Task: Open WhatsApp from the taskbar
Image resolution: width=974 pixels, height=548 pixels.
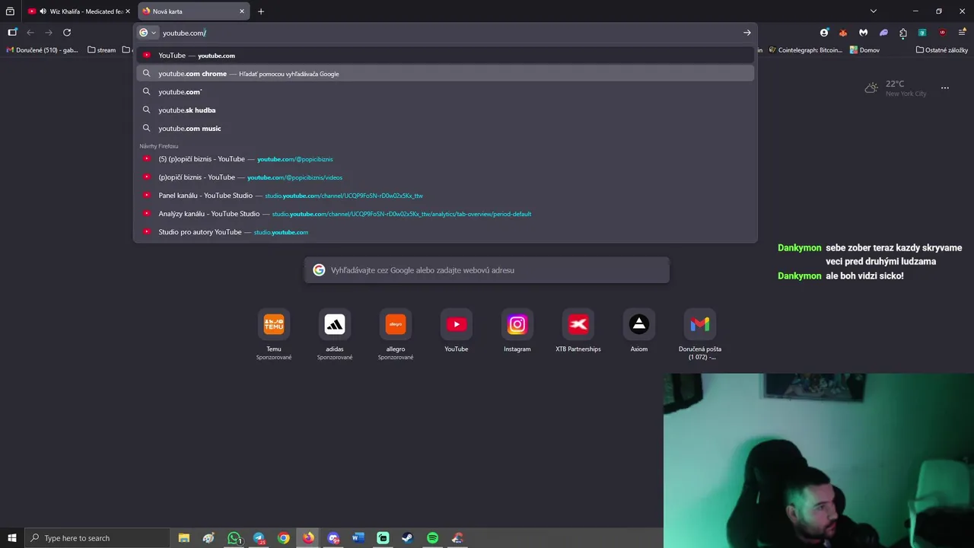Action: 234,538
